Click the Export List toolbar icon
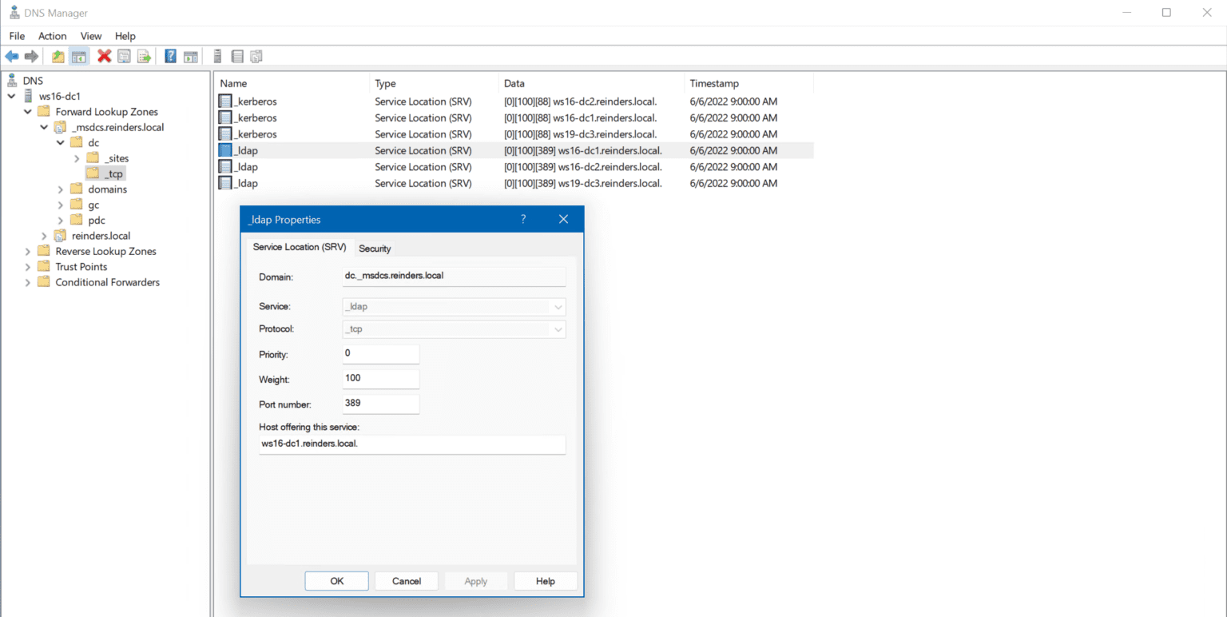Screen dimensions: 1227x617 (145, 55)
